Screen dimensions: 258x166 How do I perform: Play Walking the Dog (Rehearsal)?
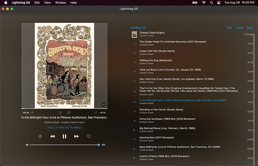pyautogui.click(x=193, y=62)
